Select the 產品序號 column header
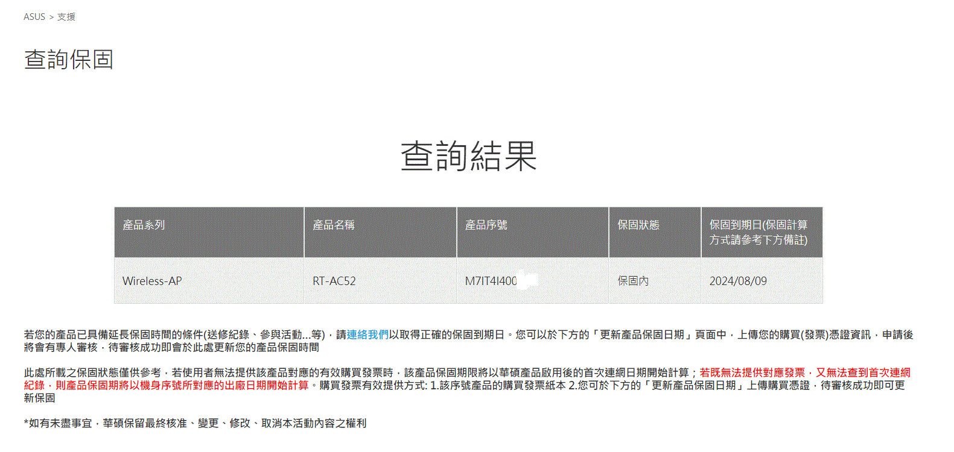The width and height of the screenshot is (954, 452). click(x=486, y=225)
